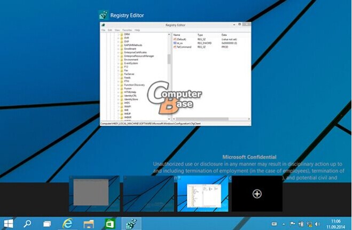The image size is (352, 230).
Task: Click the REG_DWORD value binary icon
Action: (x=175, y=43)
